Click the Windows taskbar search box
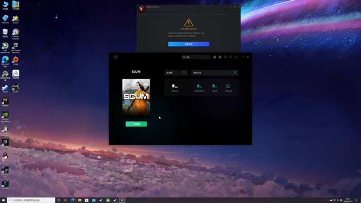The width and height of the screenshot is (361, 203). pyautogui.click(x=31, y=200)
